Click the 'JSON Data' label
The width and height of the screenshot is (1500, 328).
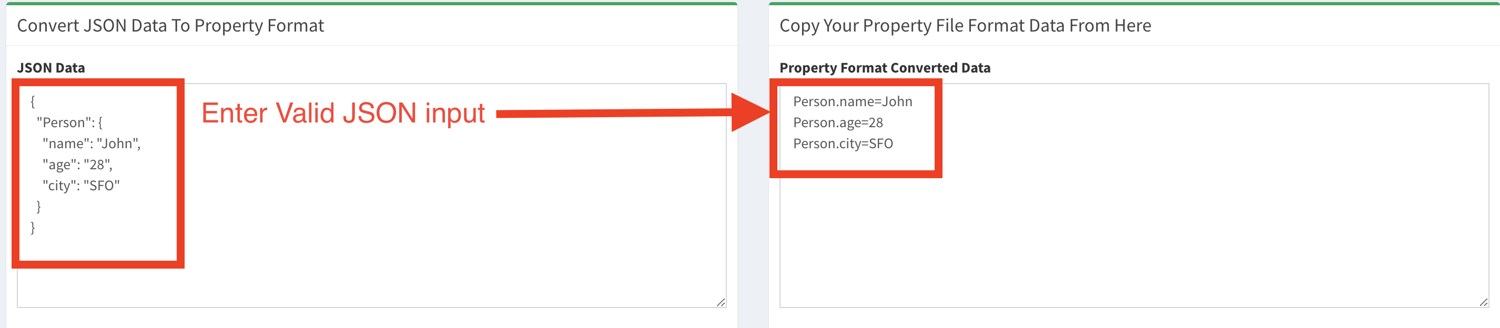pyautogui.click(x=51, y=67)
